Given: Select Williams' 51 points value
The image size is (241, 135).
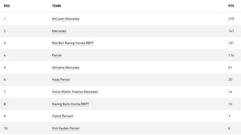Looking at the screenshot, I should click(230, 67).
